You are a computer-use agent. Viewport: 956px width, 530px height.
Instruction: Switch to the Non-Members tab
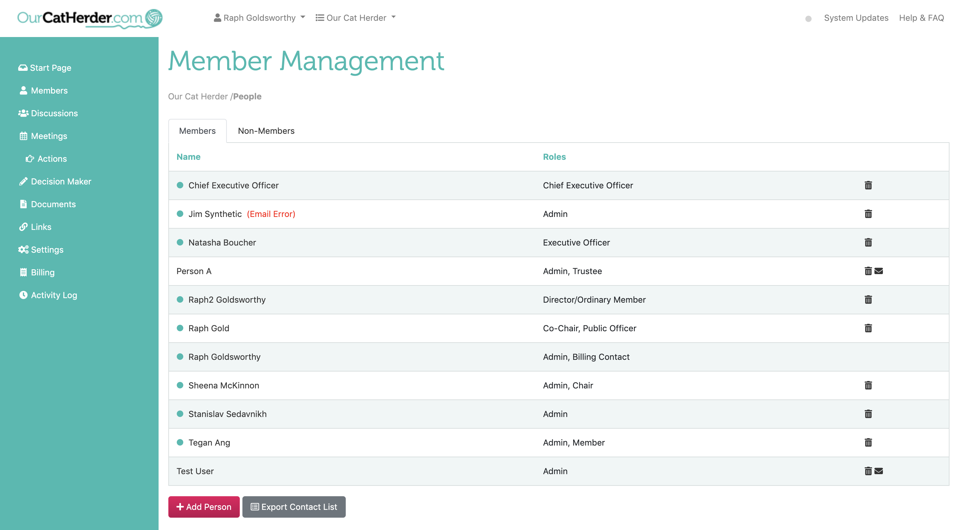[x=266, y=131]
